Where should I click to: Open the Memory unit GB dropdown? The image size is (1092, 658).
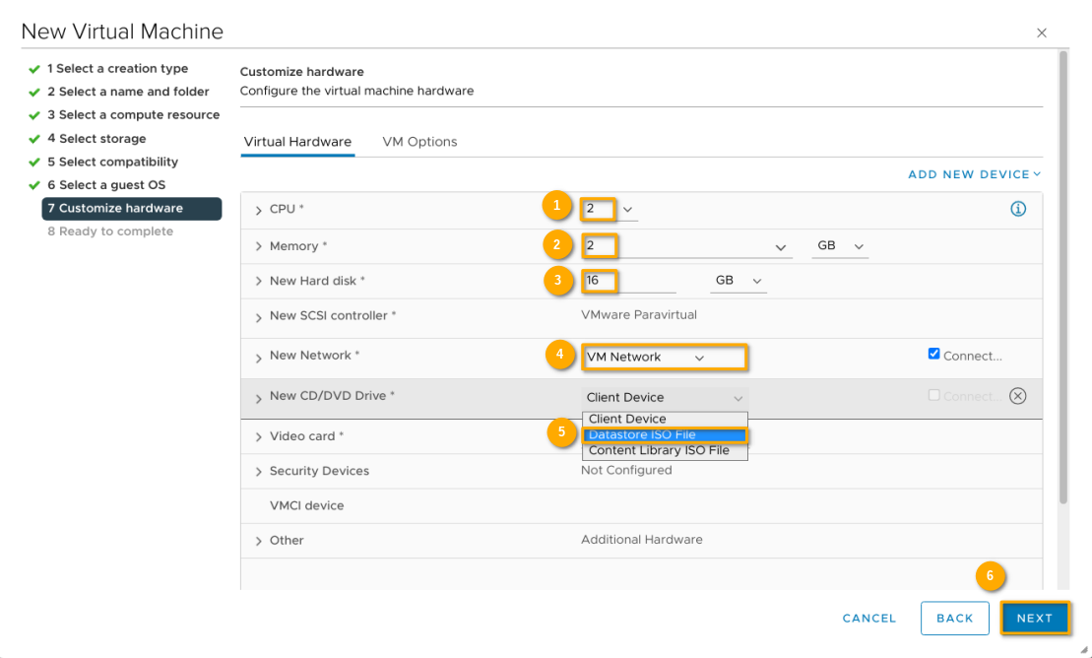click(x=840, y=246)
